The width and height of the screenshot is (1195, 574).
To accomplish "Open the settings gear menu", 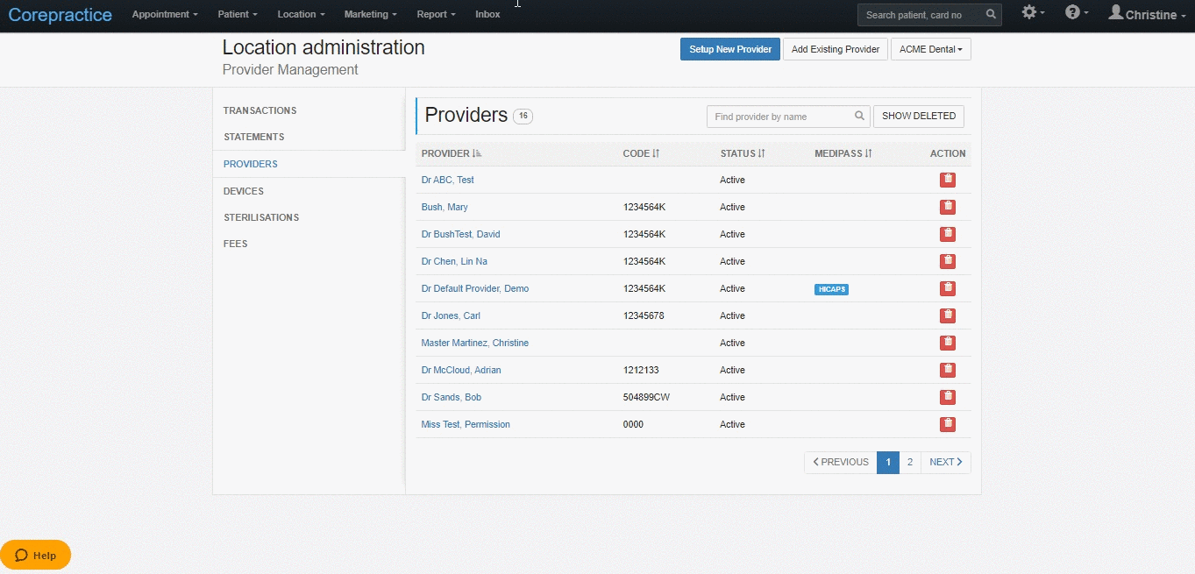I will tap(1033, 13).
